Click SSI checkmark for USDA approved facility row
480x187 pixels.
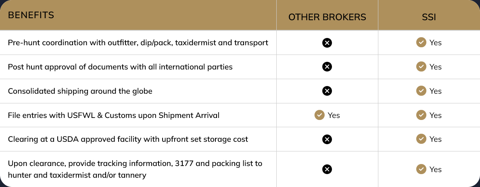coord(421,139)
